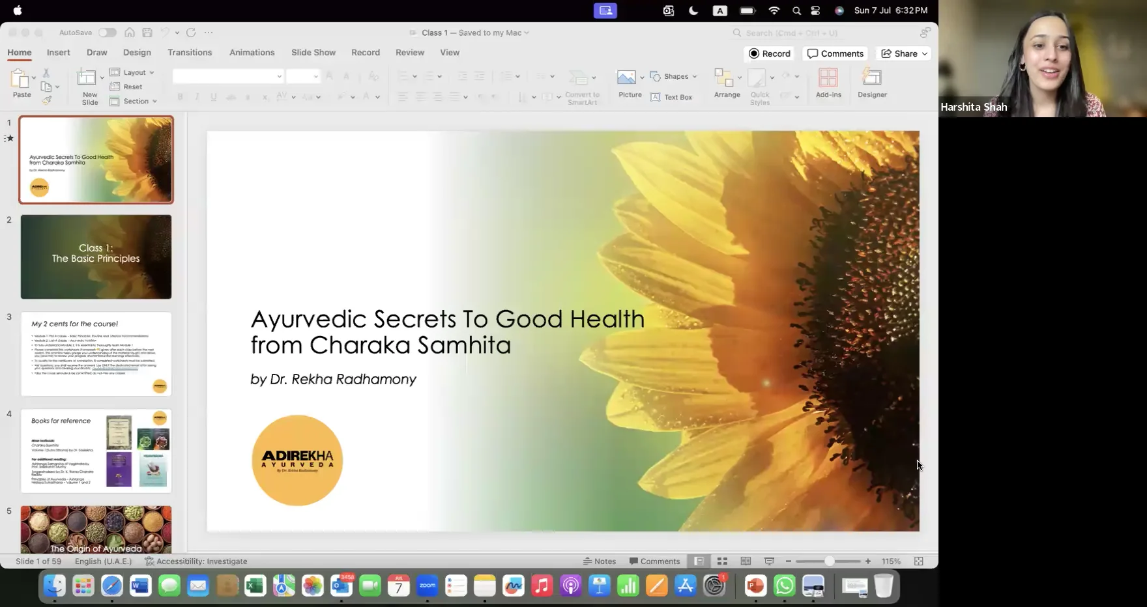Switch to Slide Sorter view

[722, 561]
